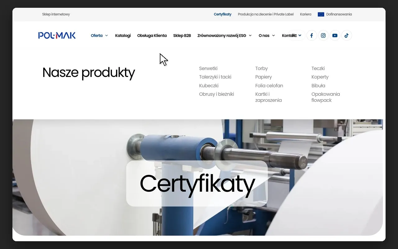
Task: Open the Obsługa Klienta menu item
Action: [x=152, y=35]
